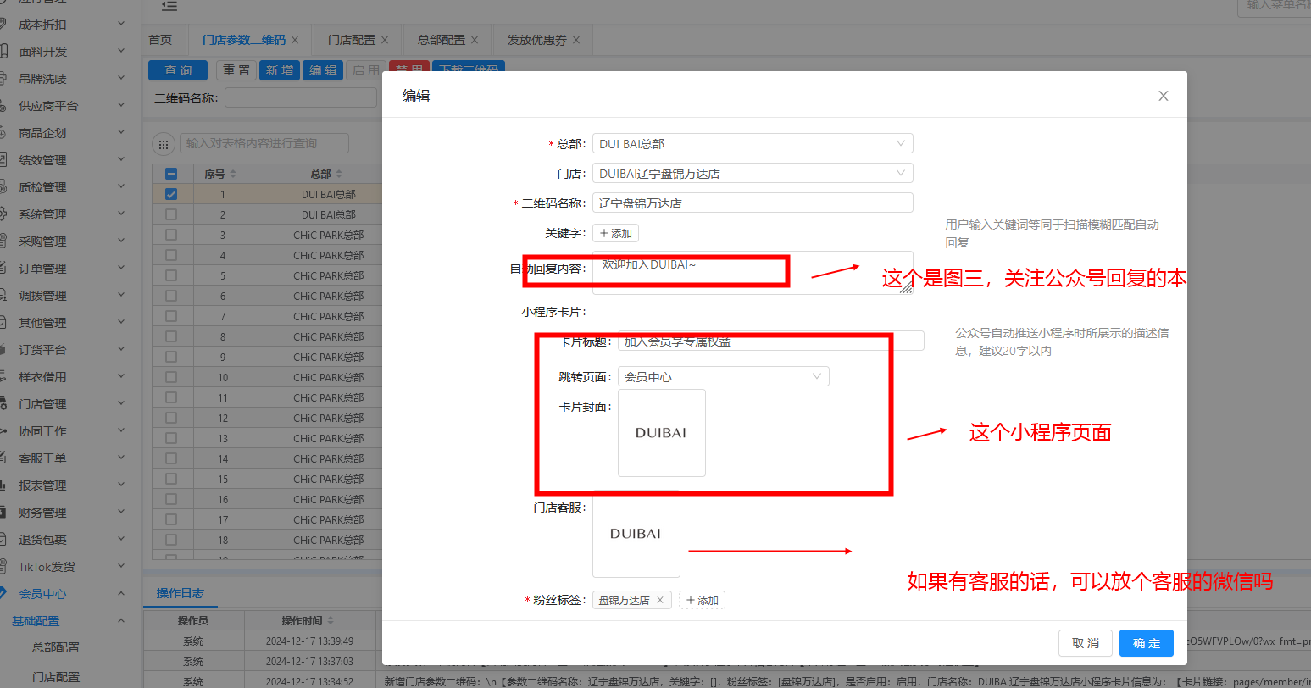Click the 卡片封面 DUIBAI image thumbnail

[661, 433]
